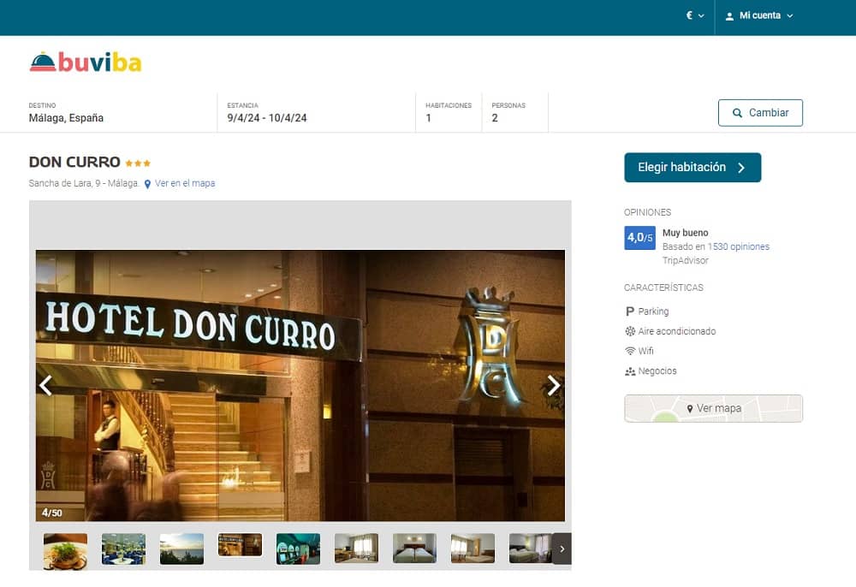Click the buviba logo

coord(86,62)
